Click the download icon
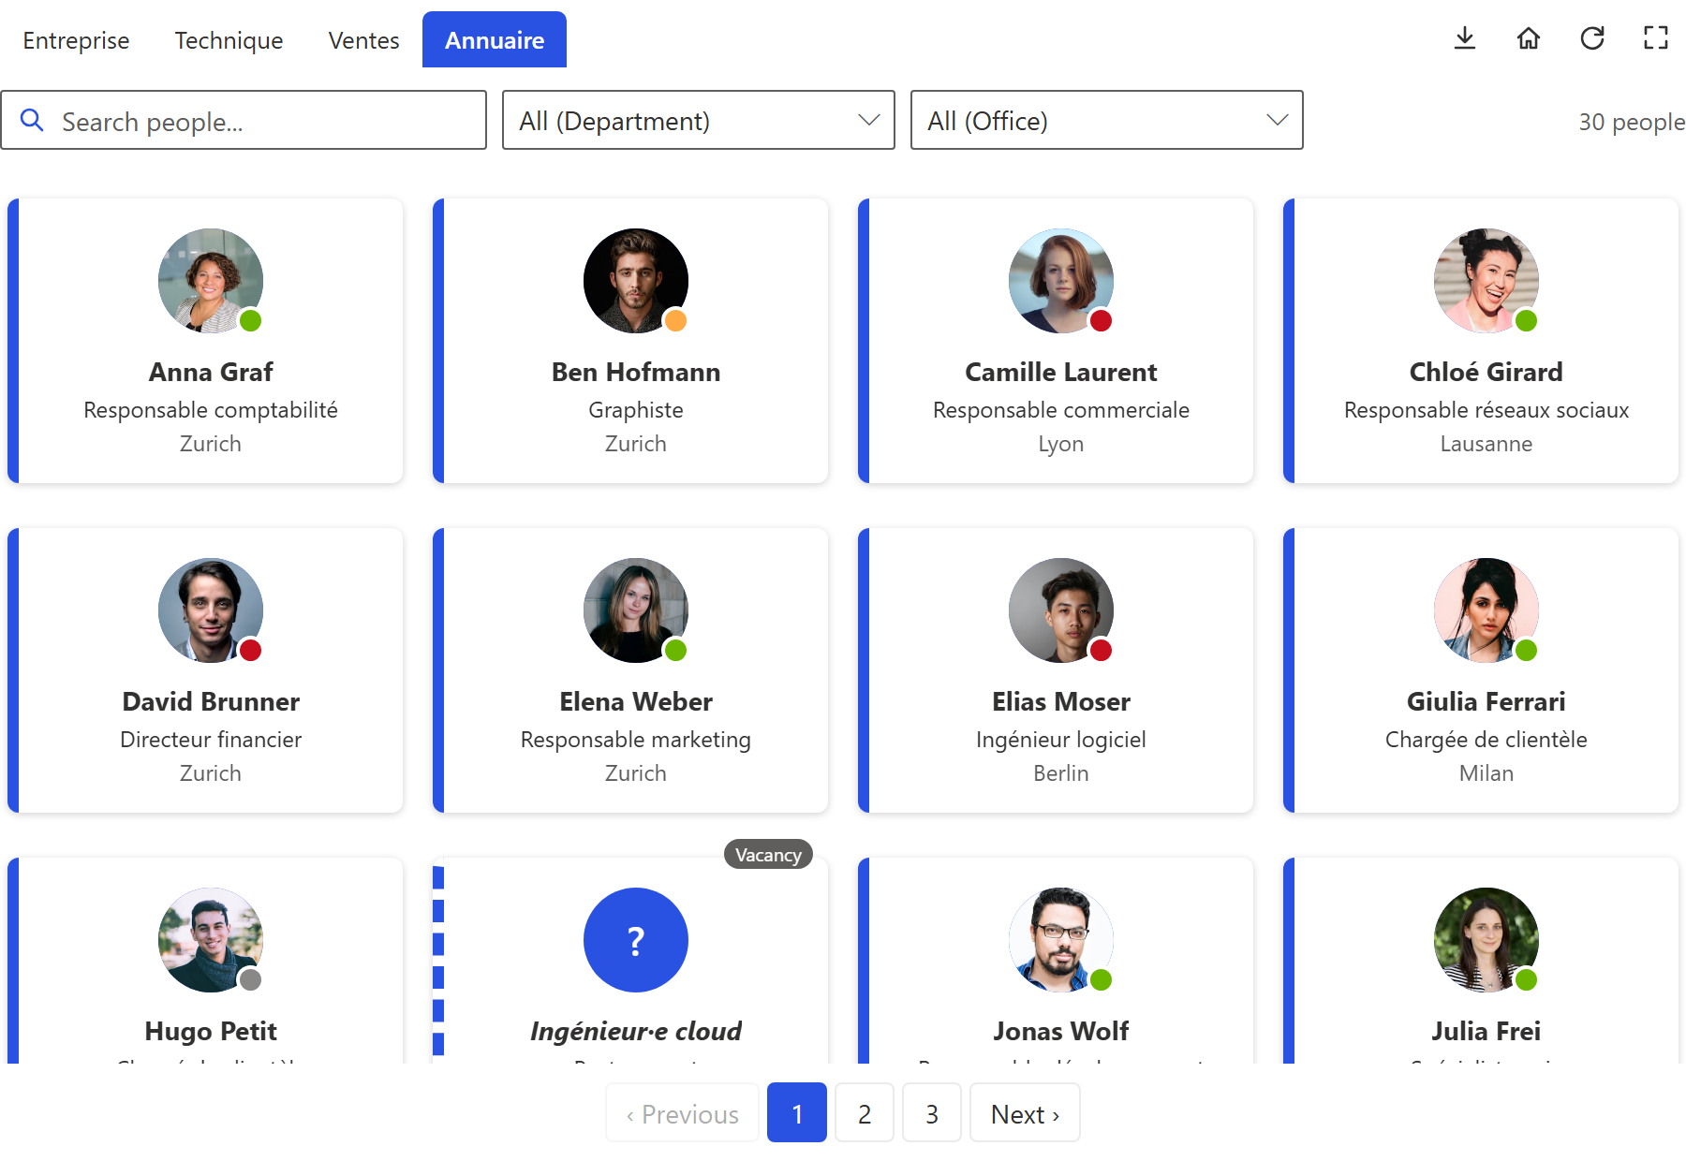 tap(1465, 38)
